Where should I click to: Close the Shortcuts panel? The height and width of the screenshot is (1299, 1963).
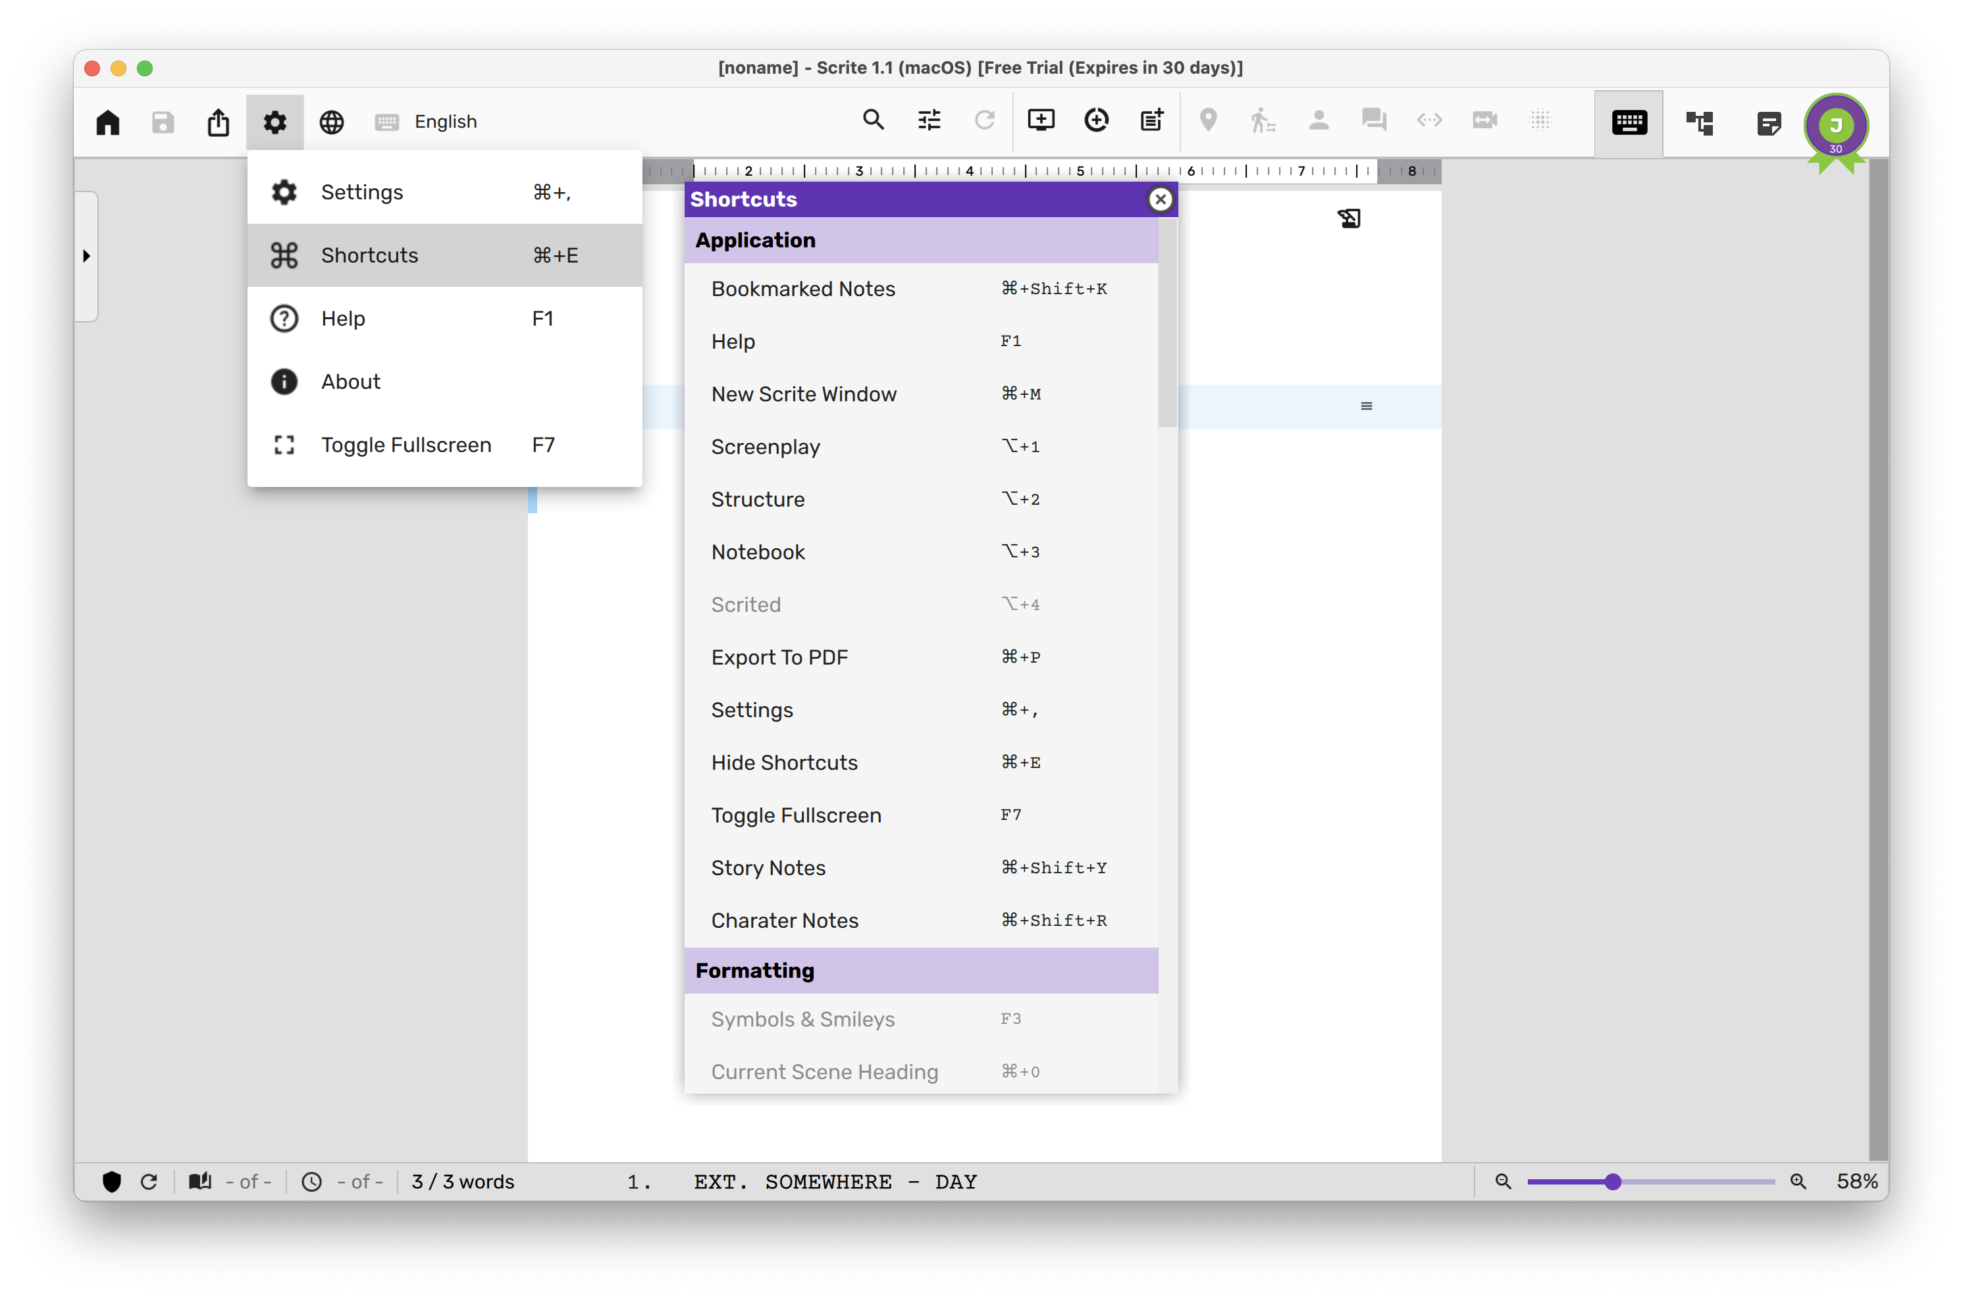[1160, 199]
